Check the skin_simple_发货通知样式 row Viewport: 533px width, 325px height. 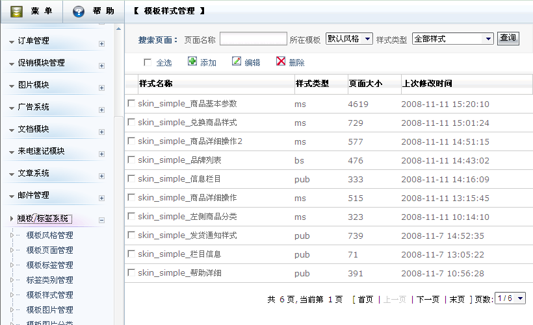[x=131, y=235]
